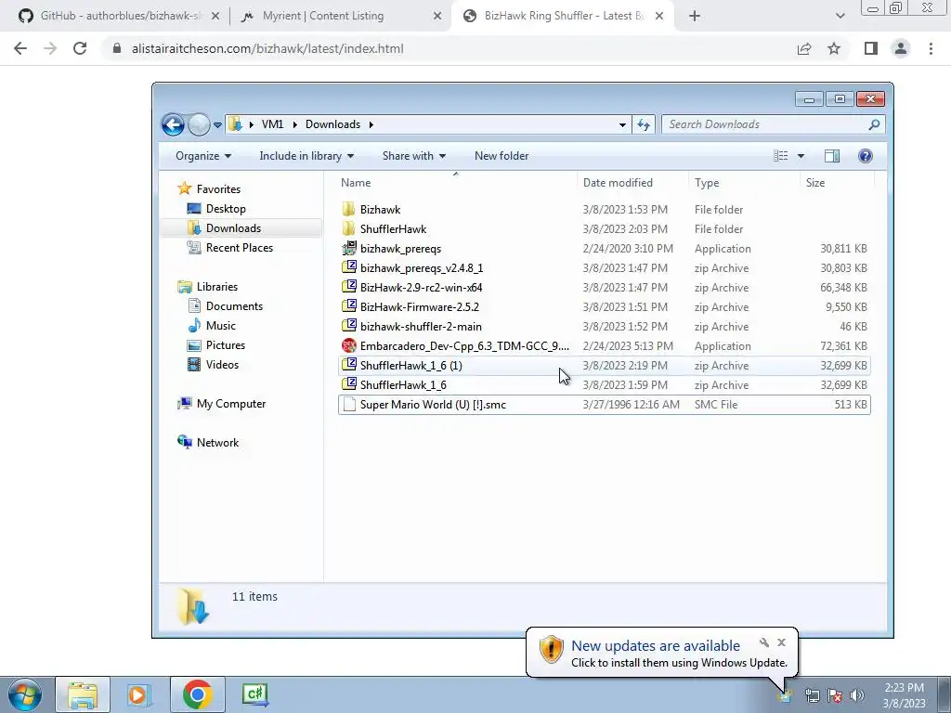
Task: Toggle the preview pane icon
Action: tap(832, 156)
